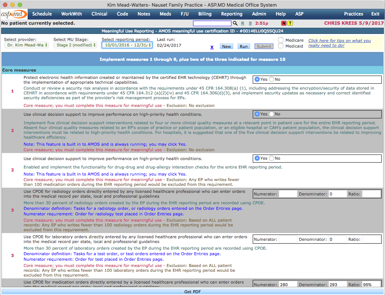Viewport: 385px width, 295px height.
Task: Click the magnifying glass search icon
Action: [235, 23]
